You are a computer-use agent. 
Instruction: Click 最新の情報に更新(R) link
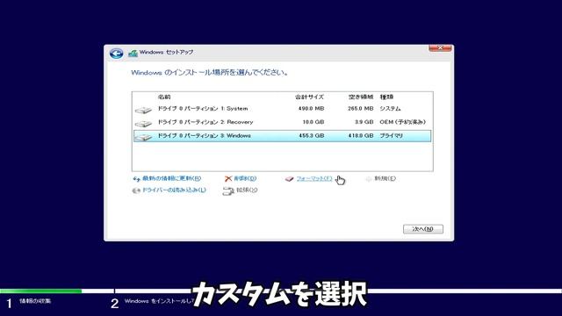[x=172, y=178]
